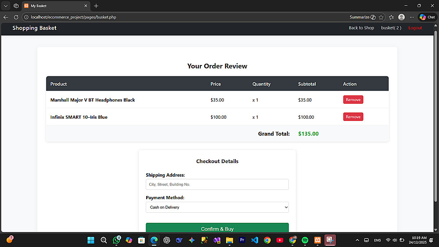Open Visual Studio Code from taskbar
The width and height of the screenshot is (439, 247).
tap(255, 240)
